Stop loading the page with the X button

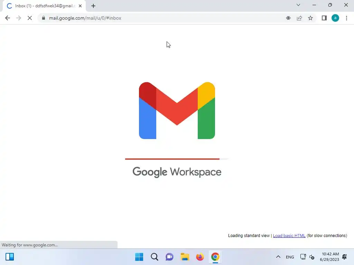point(30,18)
